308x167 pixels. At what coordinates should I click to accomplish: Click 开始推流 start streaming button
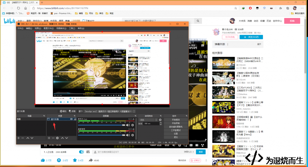point(176,120)
